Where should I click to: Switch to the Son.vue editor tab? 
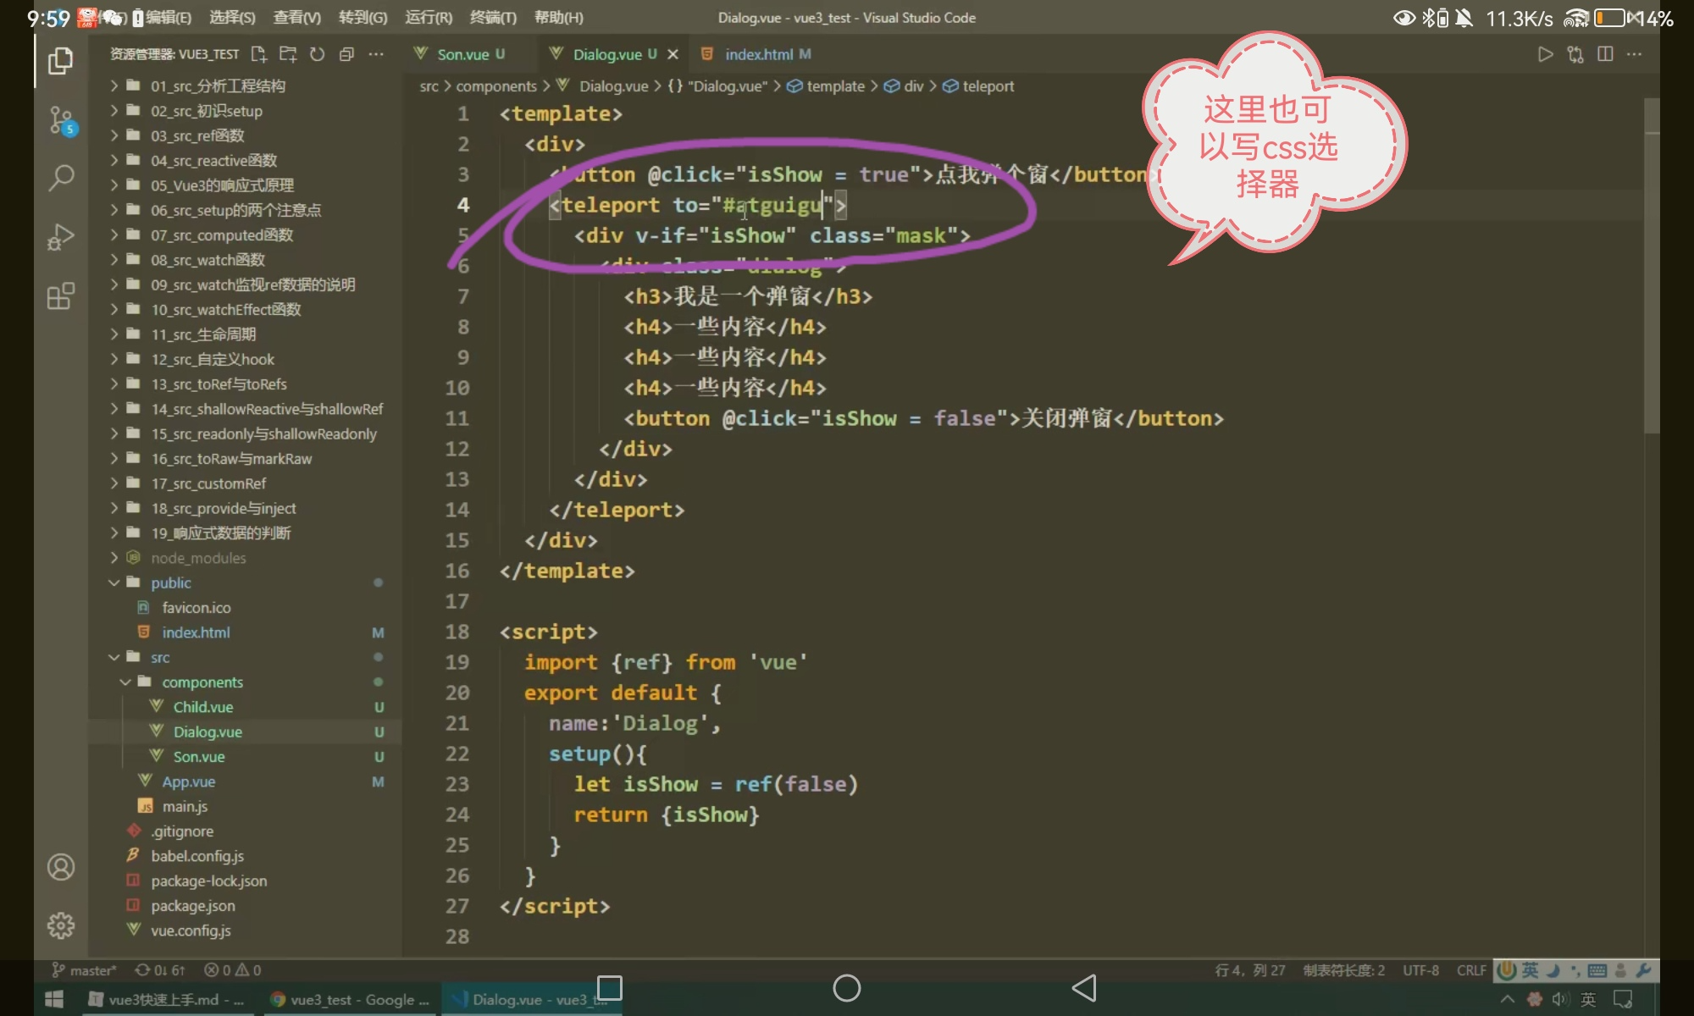coord(462,54)
